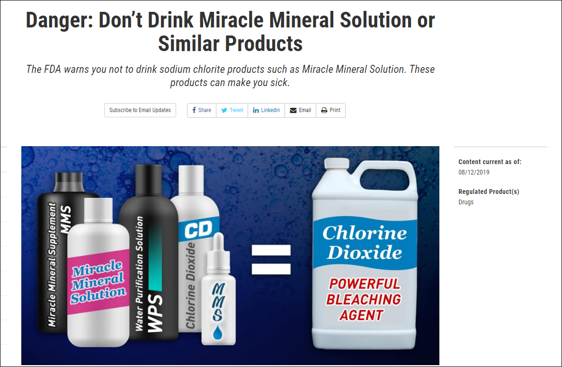This screenshot has width=562, height=367.
Task: Click the white CD bottle label
Action: point(199,229)
